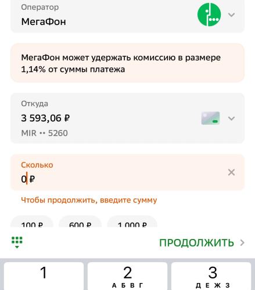Select the 100 ₽ quick amount chip
255x290 pixels.
(x=32, y=222)
